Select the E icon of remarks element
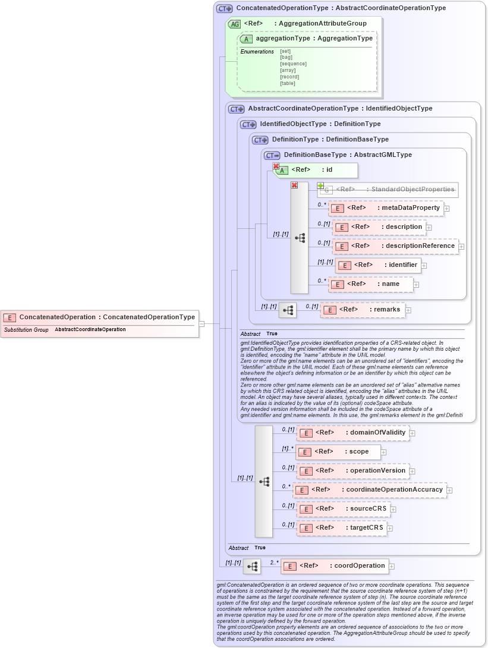 pos(330,310)
